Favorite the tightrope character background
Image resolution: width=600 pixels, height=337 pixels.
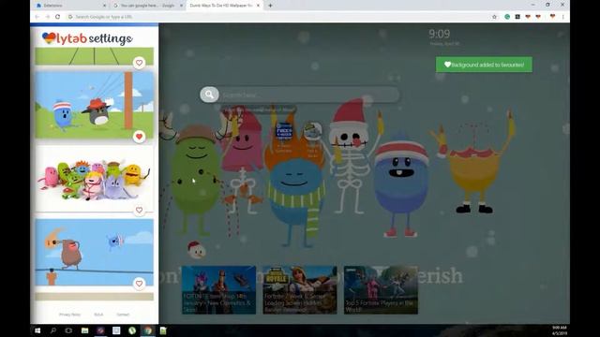click(140, 284)
